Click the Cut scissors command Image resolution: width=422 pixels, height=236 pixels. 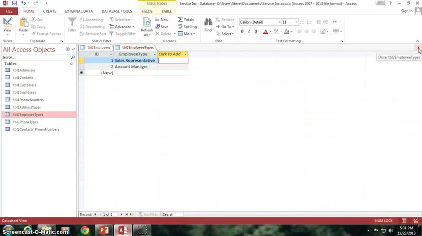(37, 20)
